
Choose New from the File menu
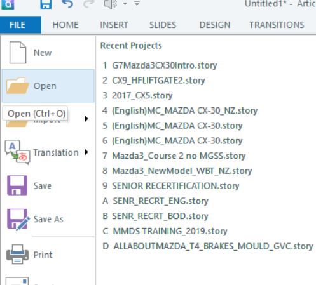[x=48, y=53]
